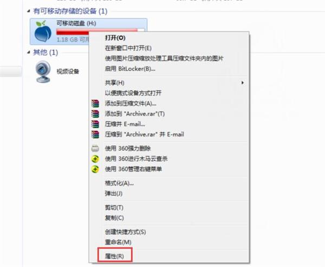Click the removable disk H: drive icon
Image resolution: width=325 pixels, height=267 pixels.
point(43,31)
